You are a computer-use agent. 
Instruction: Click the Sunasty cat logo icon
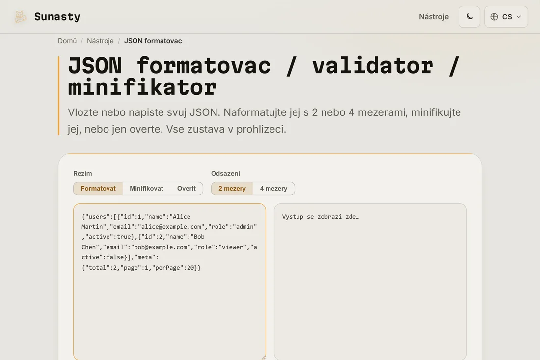(x=20, y=17)
